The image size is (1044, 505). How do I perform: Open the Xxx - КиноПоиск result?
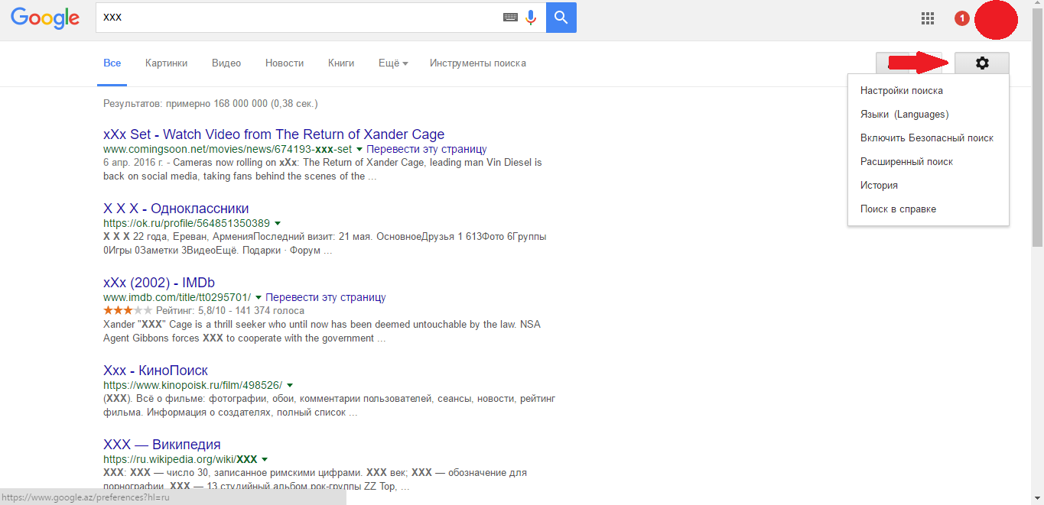[x=156, y=371]
